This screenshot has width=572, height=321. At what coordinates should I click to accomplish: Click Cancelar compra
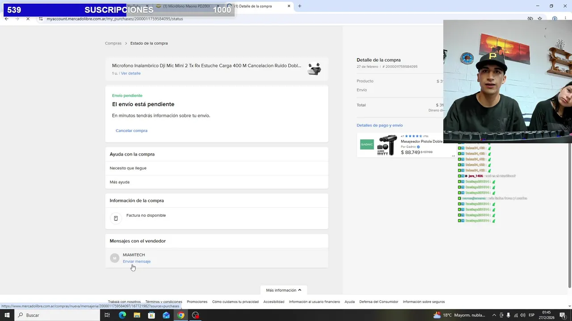(x=131, y=131)
